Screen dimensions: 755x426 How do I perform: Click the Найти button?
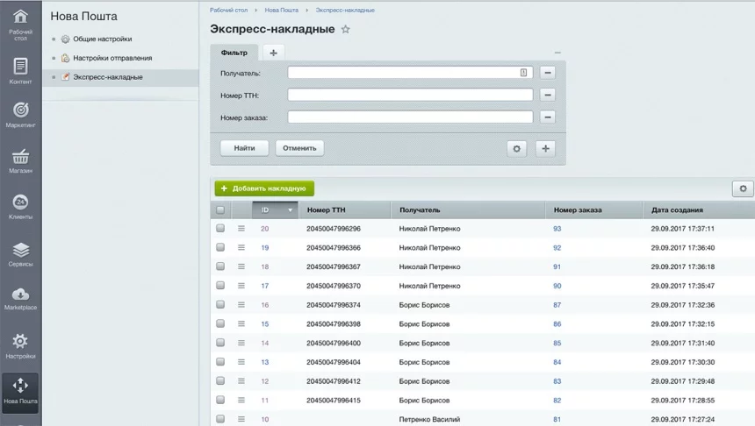244,148
